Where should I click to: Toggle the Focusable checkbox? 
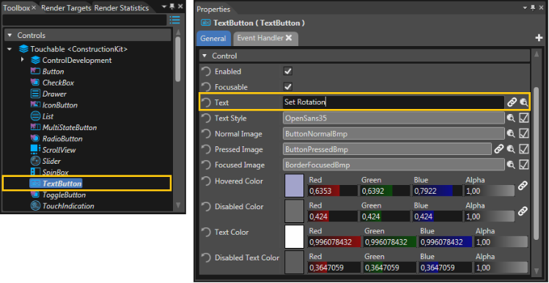[x=288, y=86]
